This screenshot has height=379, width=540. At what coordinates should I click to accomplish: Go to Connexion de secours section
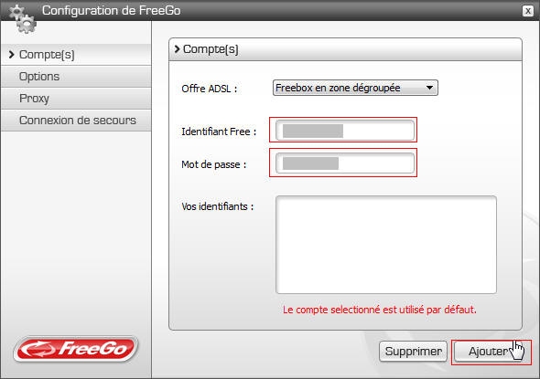76,121
